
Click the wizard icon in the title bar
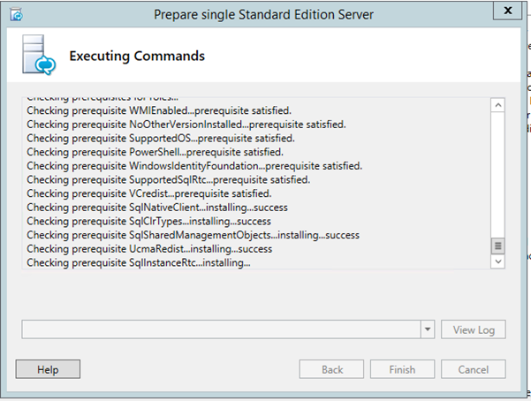click(16, 15)
